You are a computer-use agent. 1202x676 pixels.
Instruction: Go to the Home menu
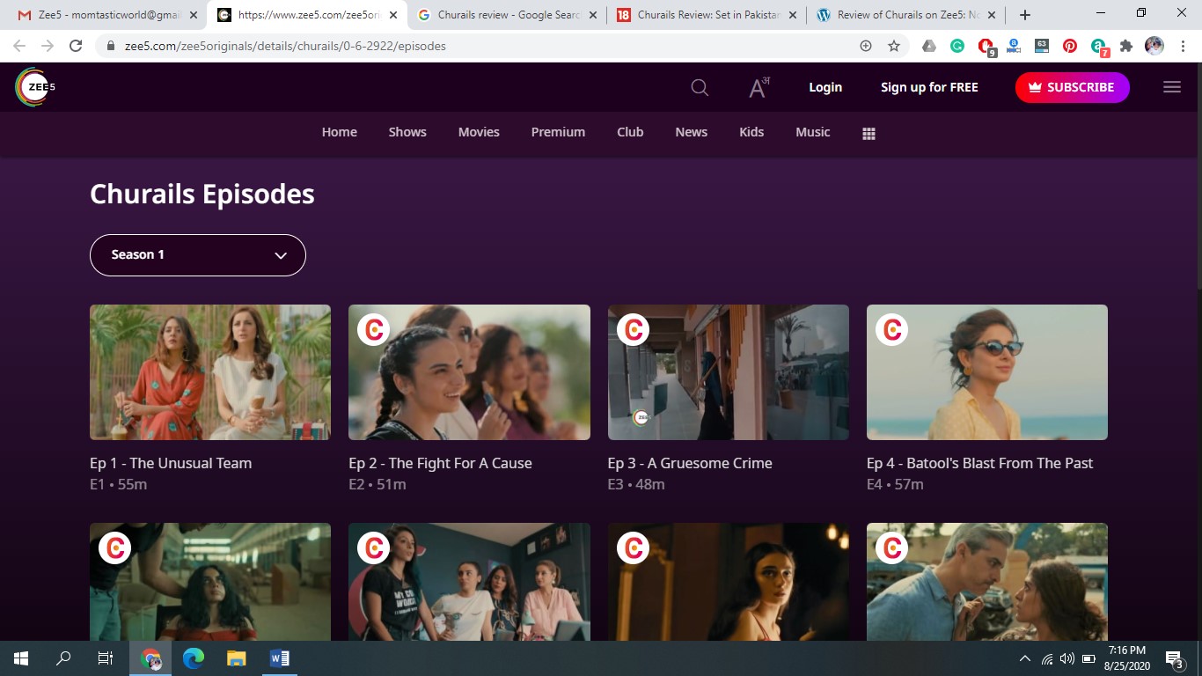point(339,132)
